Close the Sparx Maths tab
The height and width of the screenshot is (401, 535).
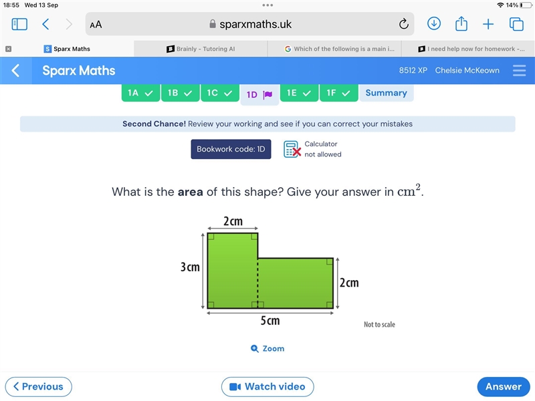pyautogui.click(x=9, y=49)
